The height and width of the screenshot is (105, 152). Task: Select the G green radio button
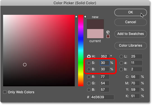[x=89, y=83]
